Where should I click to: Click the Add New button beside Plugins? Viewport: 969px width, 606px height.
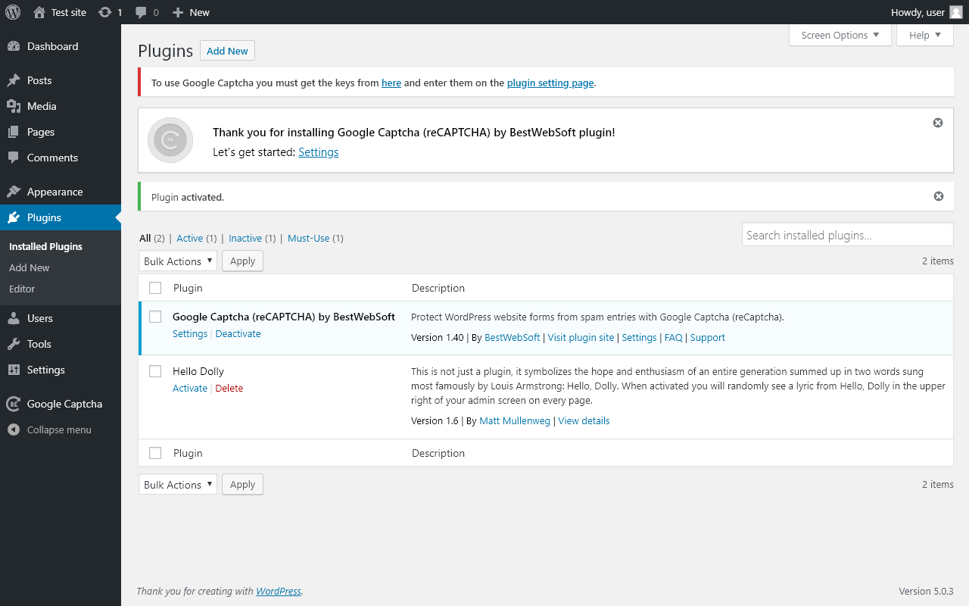(227, 51)
